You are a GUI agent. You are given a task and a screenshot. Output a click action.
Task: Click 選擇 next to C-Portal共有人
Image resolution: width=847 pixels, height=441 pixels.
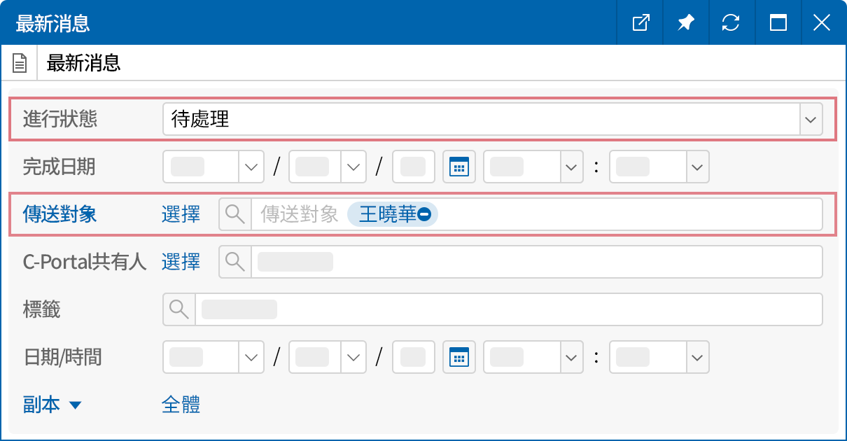181,262
